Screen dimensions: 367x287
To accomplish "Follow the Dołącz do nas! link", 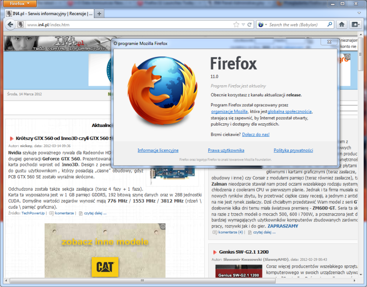I will coord(256,134).
